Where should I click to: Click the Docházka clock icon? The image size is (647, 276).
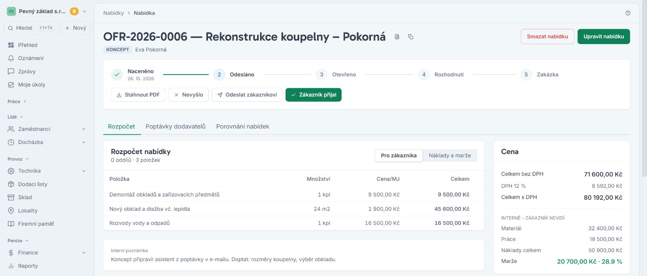(11, 142)
